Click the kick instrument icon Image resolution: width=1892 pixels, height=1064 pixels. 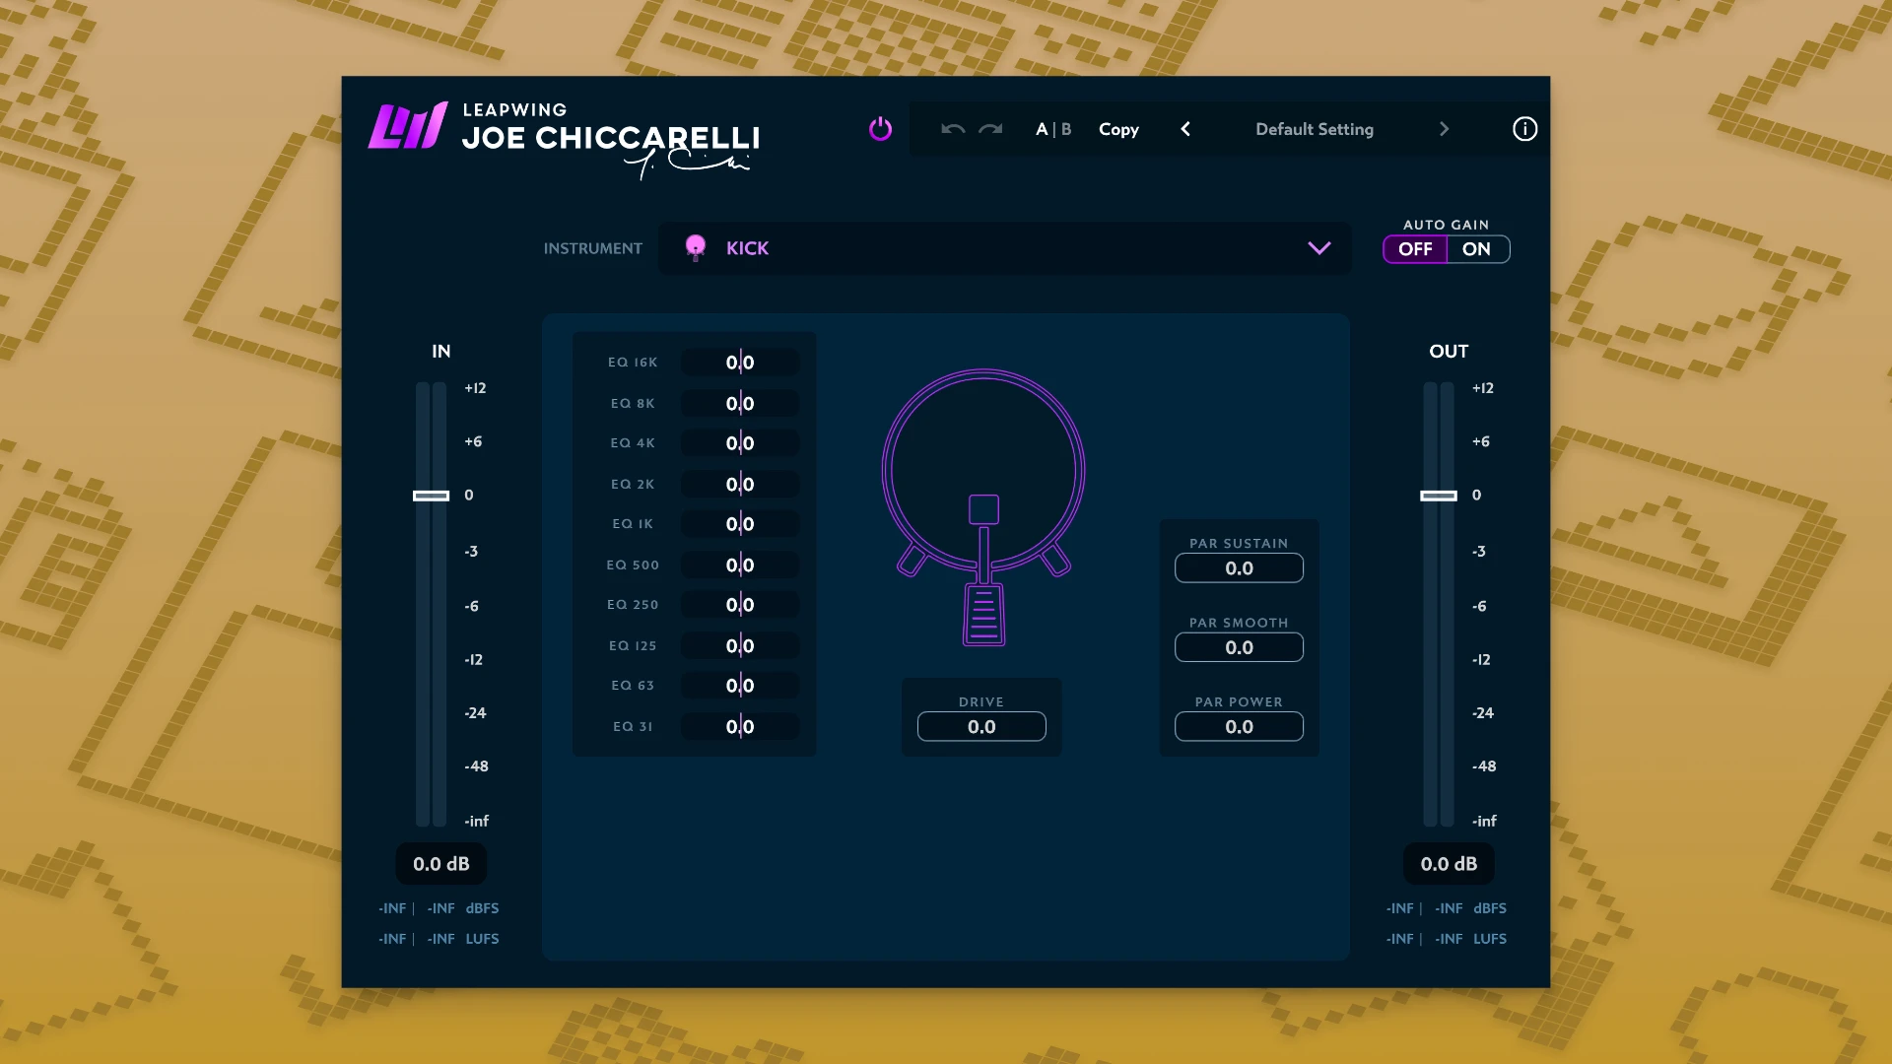click(x=696, y=247)
